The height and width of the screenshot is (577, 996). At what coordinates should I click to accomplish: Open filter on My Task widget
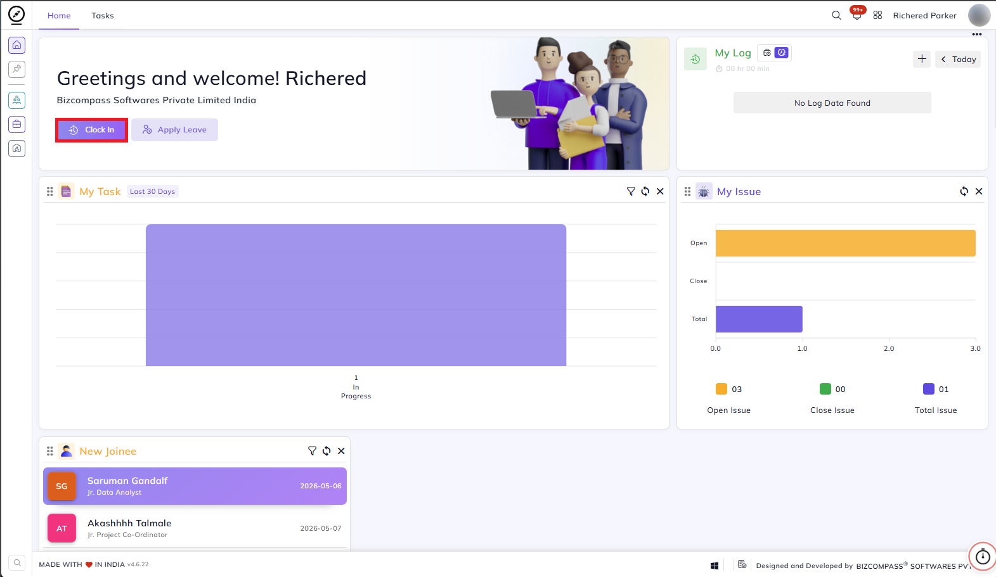coord(631,191)
